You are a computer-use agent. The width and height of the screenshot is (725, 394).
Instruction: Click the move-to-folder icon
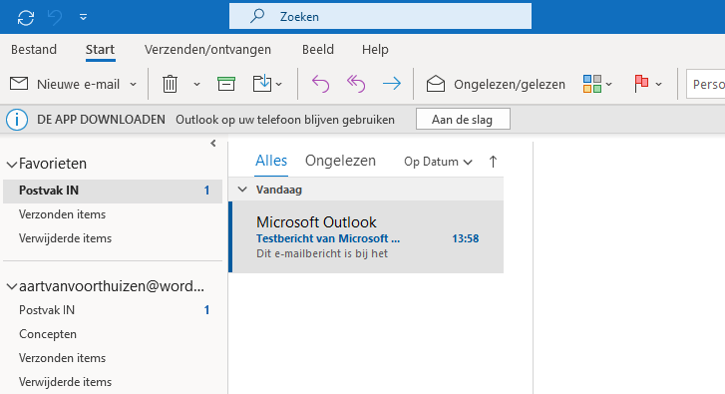262,84
